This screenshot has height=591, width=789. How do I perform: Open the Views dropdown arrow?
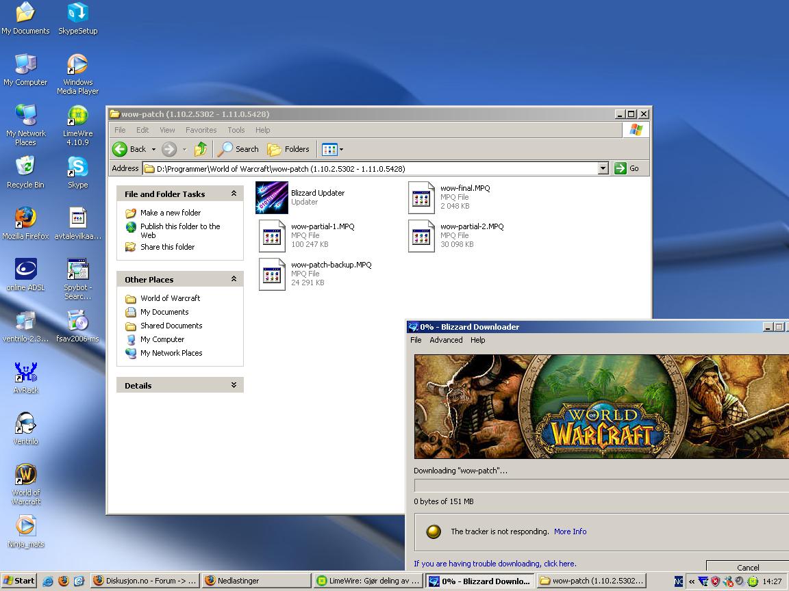342,149
